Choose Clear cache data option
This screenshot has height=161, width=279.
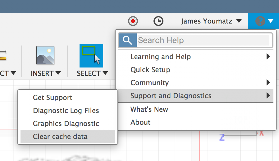(x=60, y=137)
